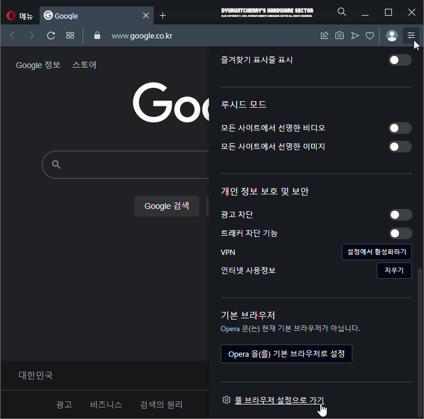Go back to previous page
Screen dimensions: 424x419
12,35
